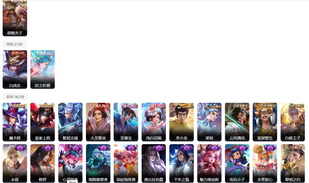Open the 缤纷独角兽 skin card

(x=126, y=164)
